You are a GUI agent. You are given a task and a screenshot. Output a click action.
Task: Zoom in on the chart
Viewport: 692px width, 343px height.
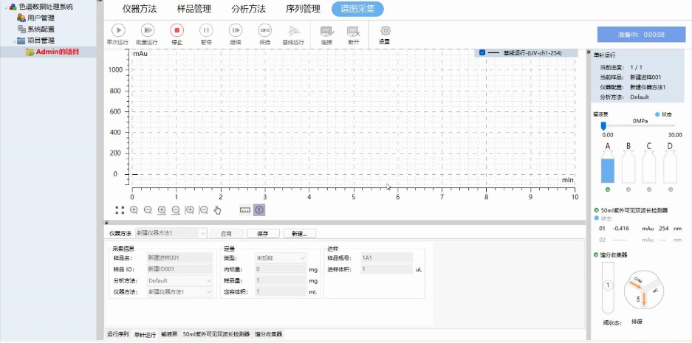134,209
